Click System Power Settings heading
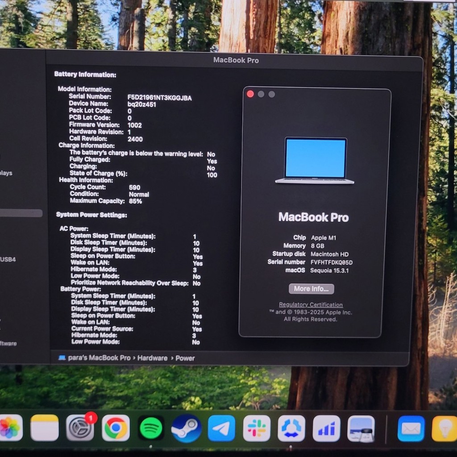The height and width of the screenshot is (457, 457). click(x=91, y=215)
